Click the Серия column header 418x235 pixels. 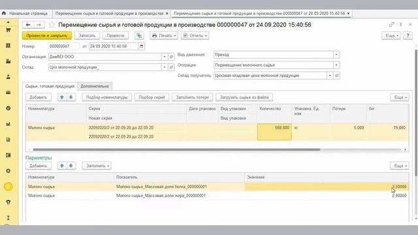(x=137, y=109)
